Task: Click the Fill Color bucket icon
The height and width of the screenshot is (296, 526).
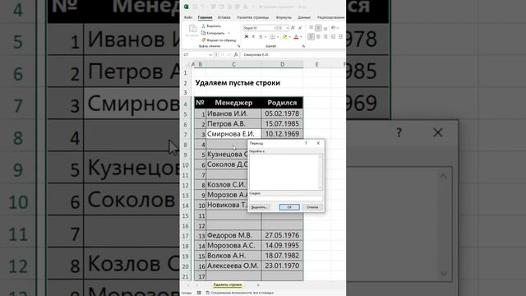Action: pyautogui.click(x=285, y=37)
